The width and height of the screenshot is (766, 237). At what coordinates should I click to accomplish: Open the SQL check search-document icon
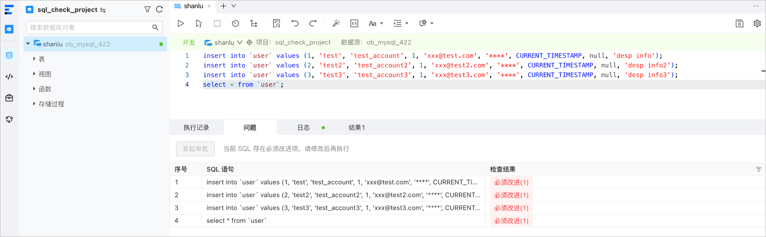coord(276,23)
